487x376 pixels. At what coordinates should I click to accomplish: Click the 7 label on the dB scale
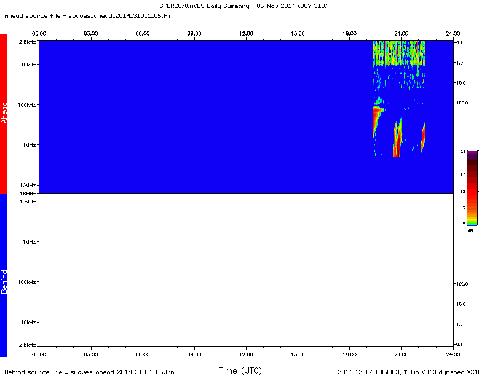pyautogui.click(x=464, y=208)
